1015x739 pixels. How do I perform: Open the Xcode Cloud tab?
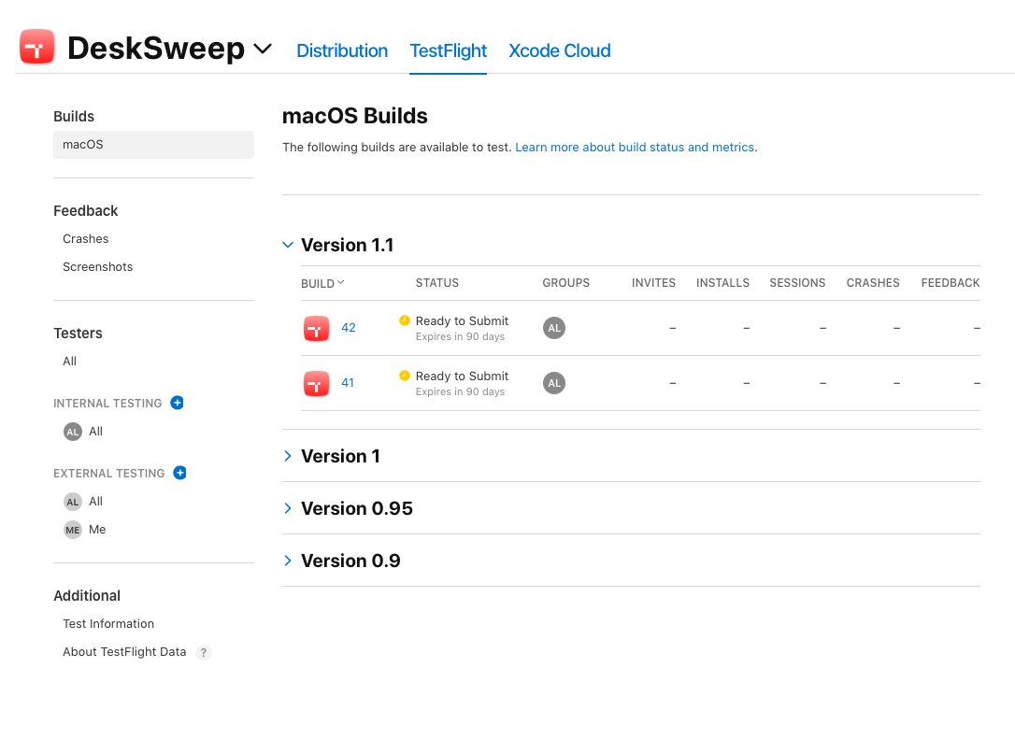tap(559, 50)
